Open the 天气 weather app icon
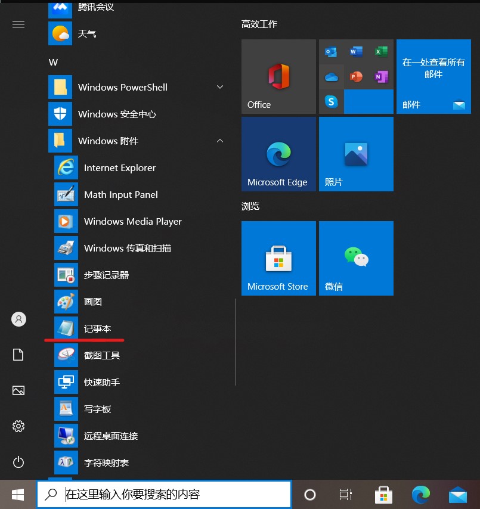Image resolution: width=480 pixels, height=509 pixels. tap(60, 33)
